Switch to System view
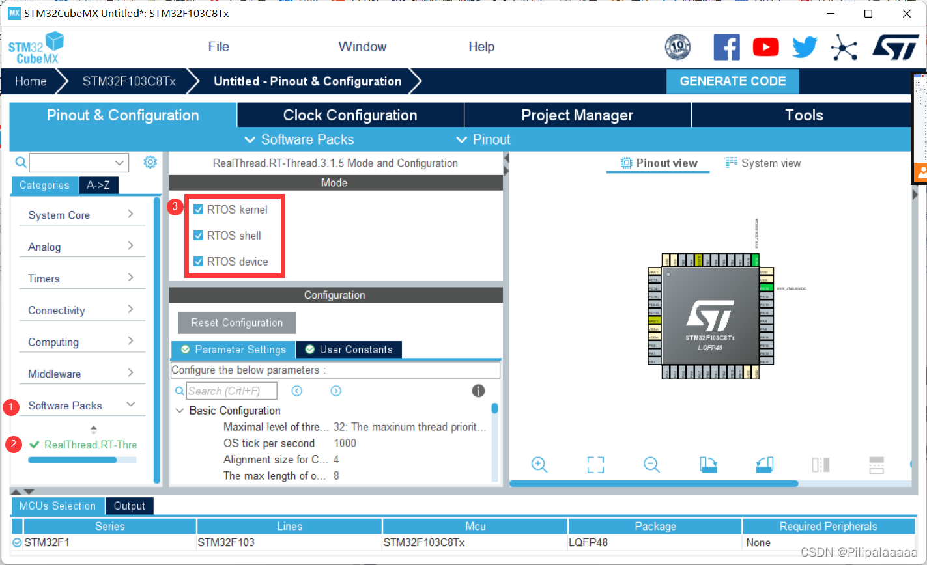This screenshot has height=565, width=927. 763,163
